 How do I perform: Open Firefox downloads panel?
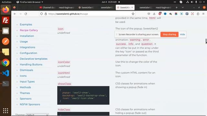click(x=154, y=14)
